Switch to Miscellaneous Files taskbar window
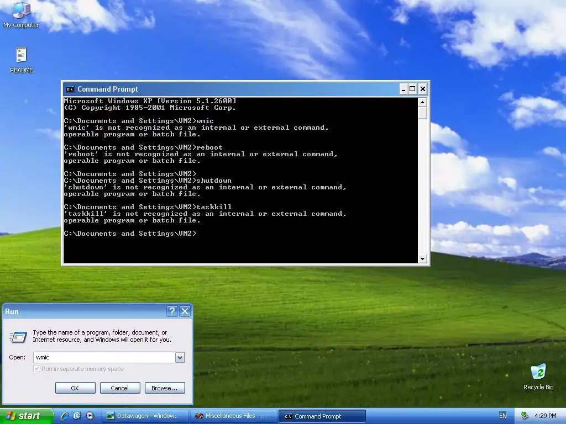 point(233,416)
